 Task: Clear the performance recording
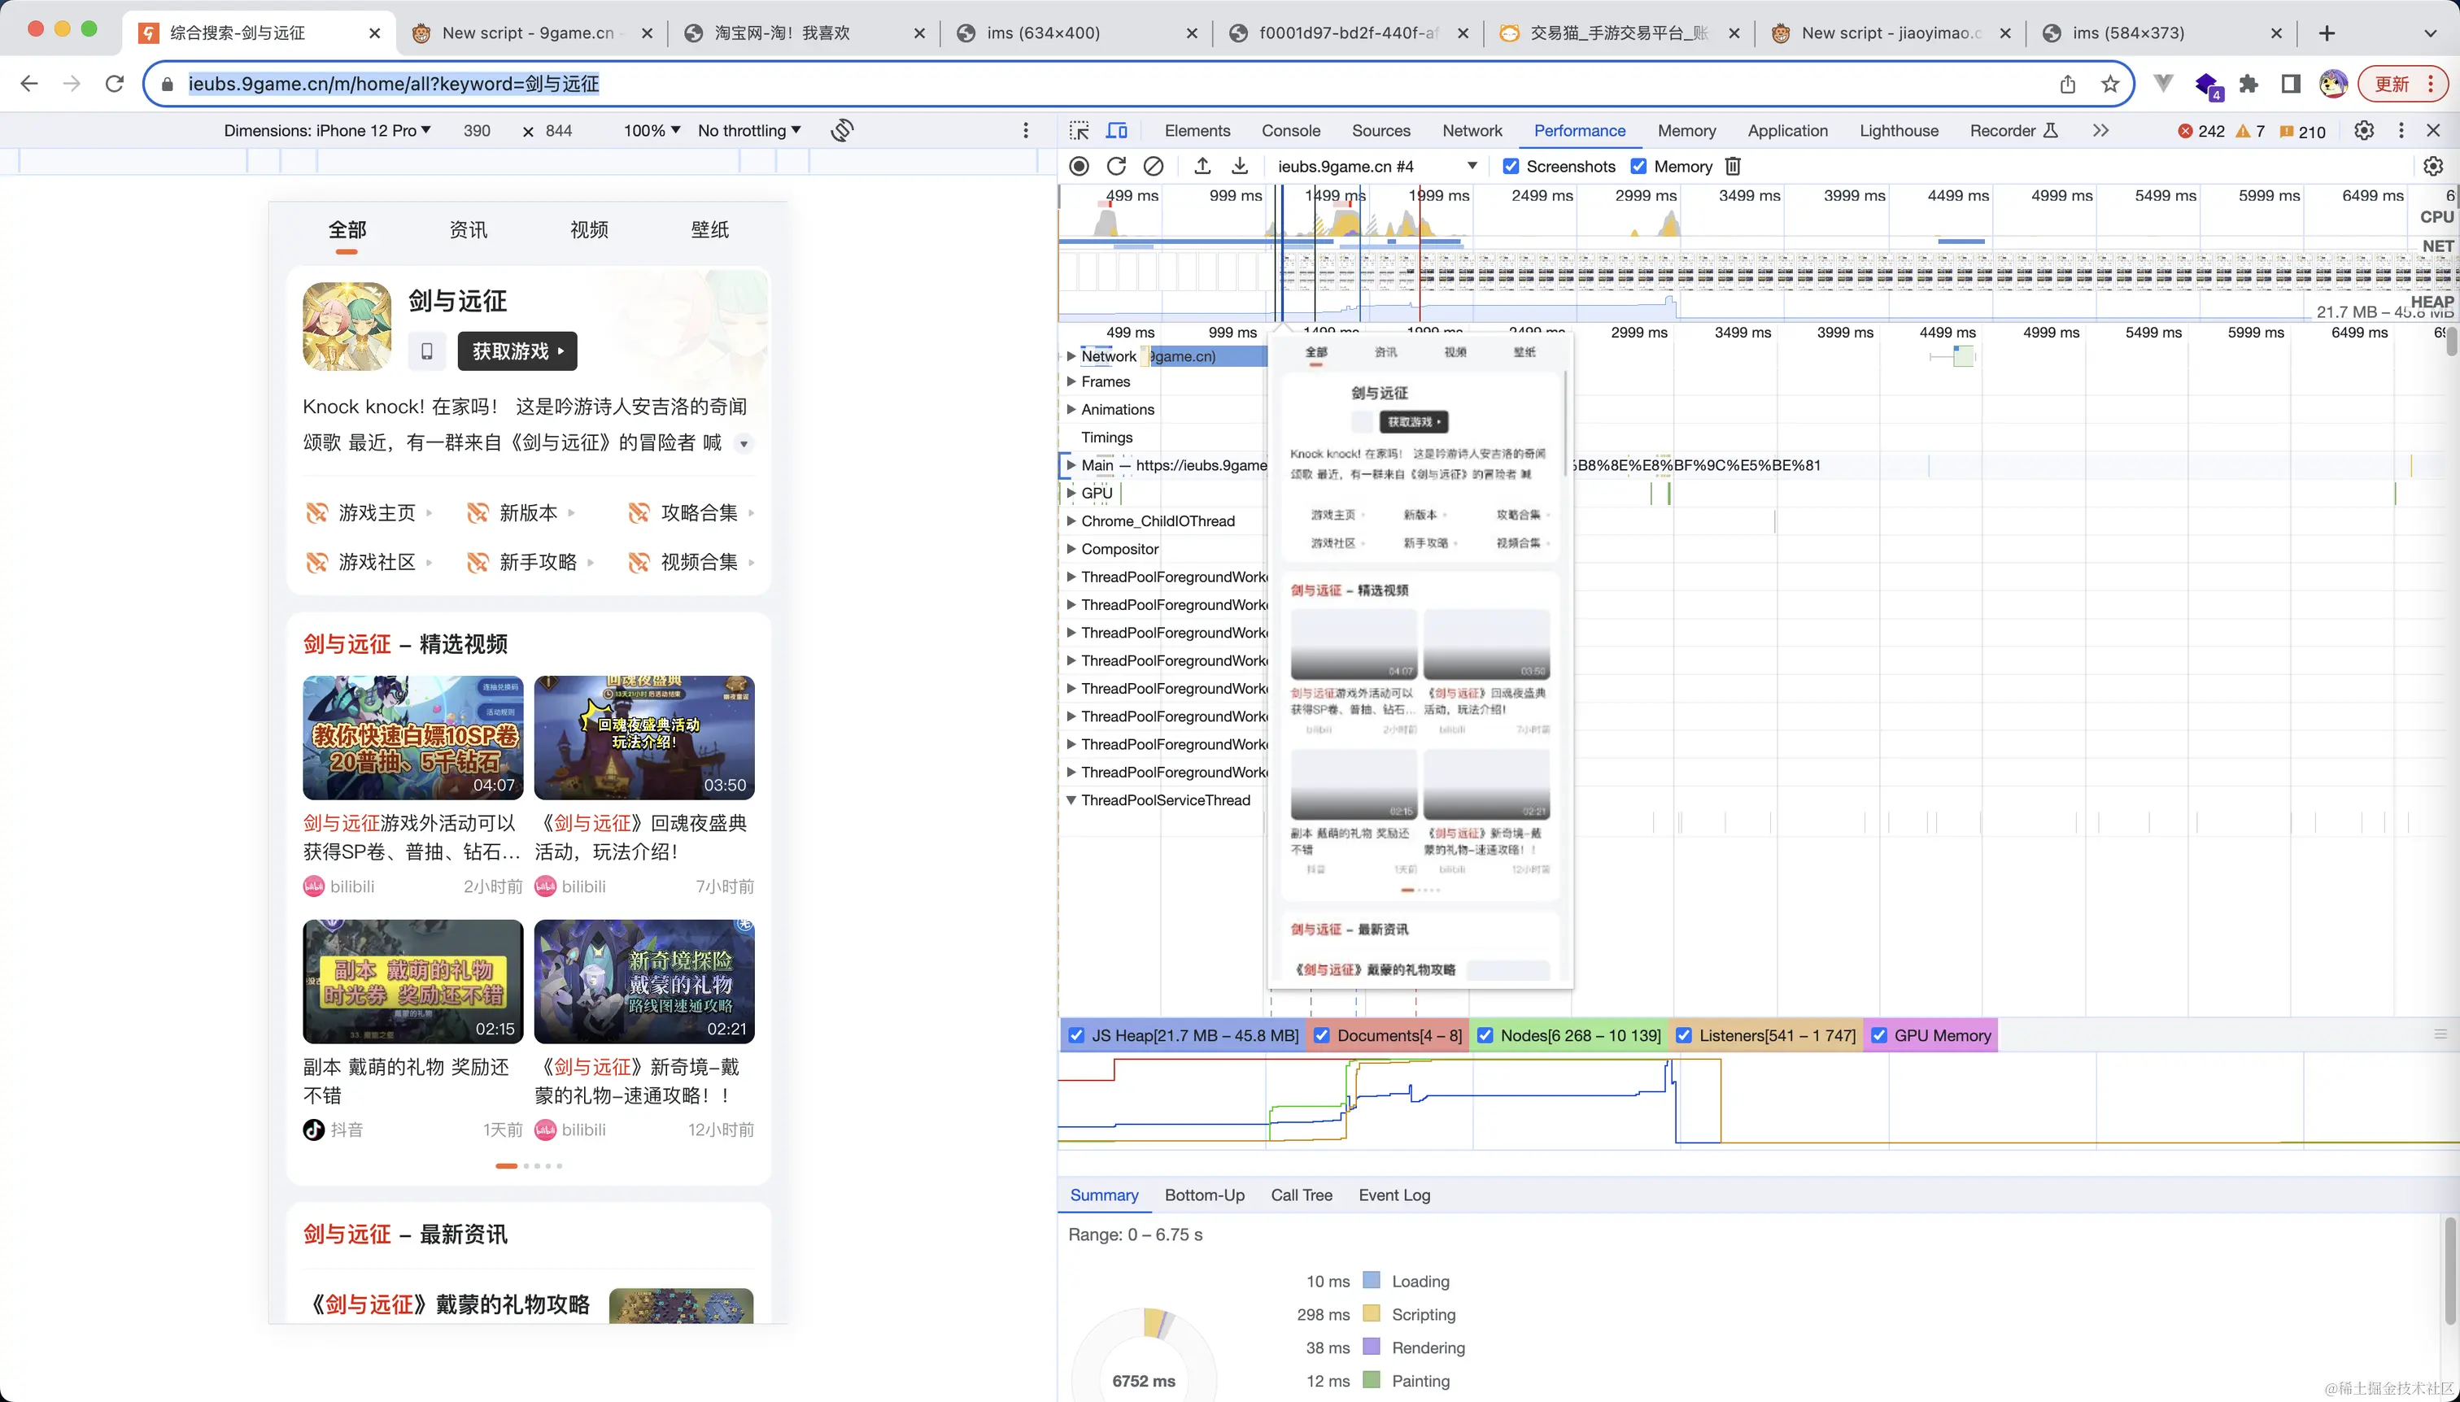pos(1153,167)
